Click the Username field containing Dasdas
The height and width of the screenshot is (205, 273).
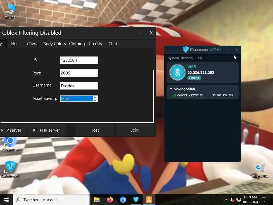79,86
